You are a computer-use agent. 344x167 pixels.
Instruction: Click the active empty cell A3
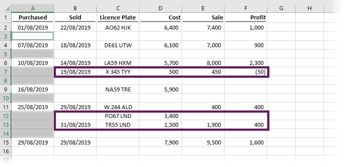[x=32, y=36]
